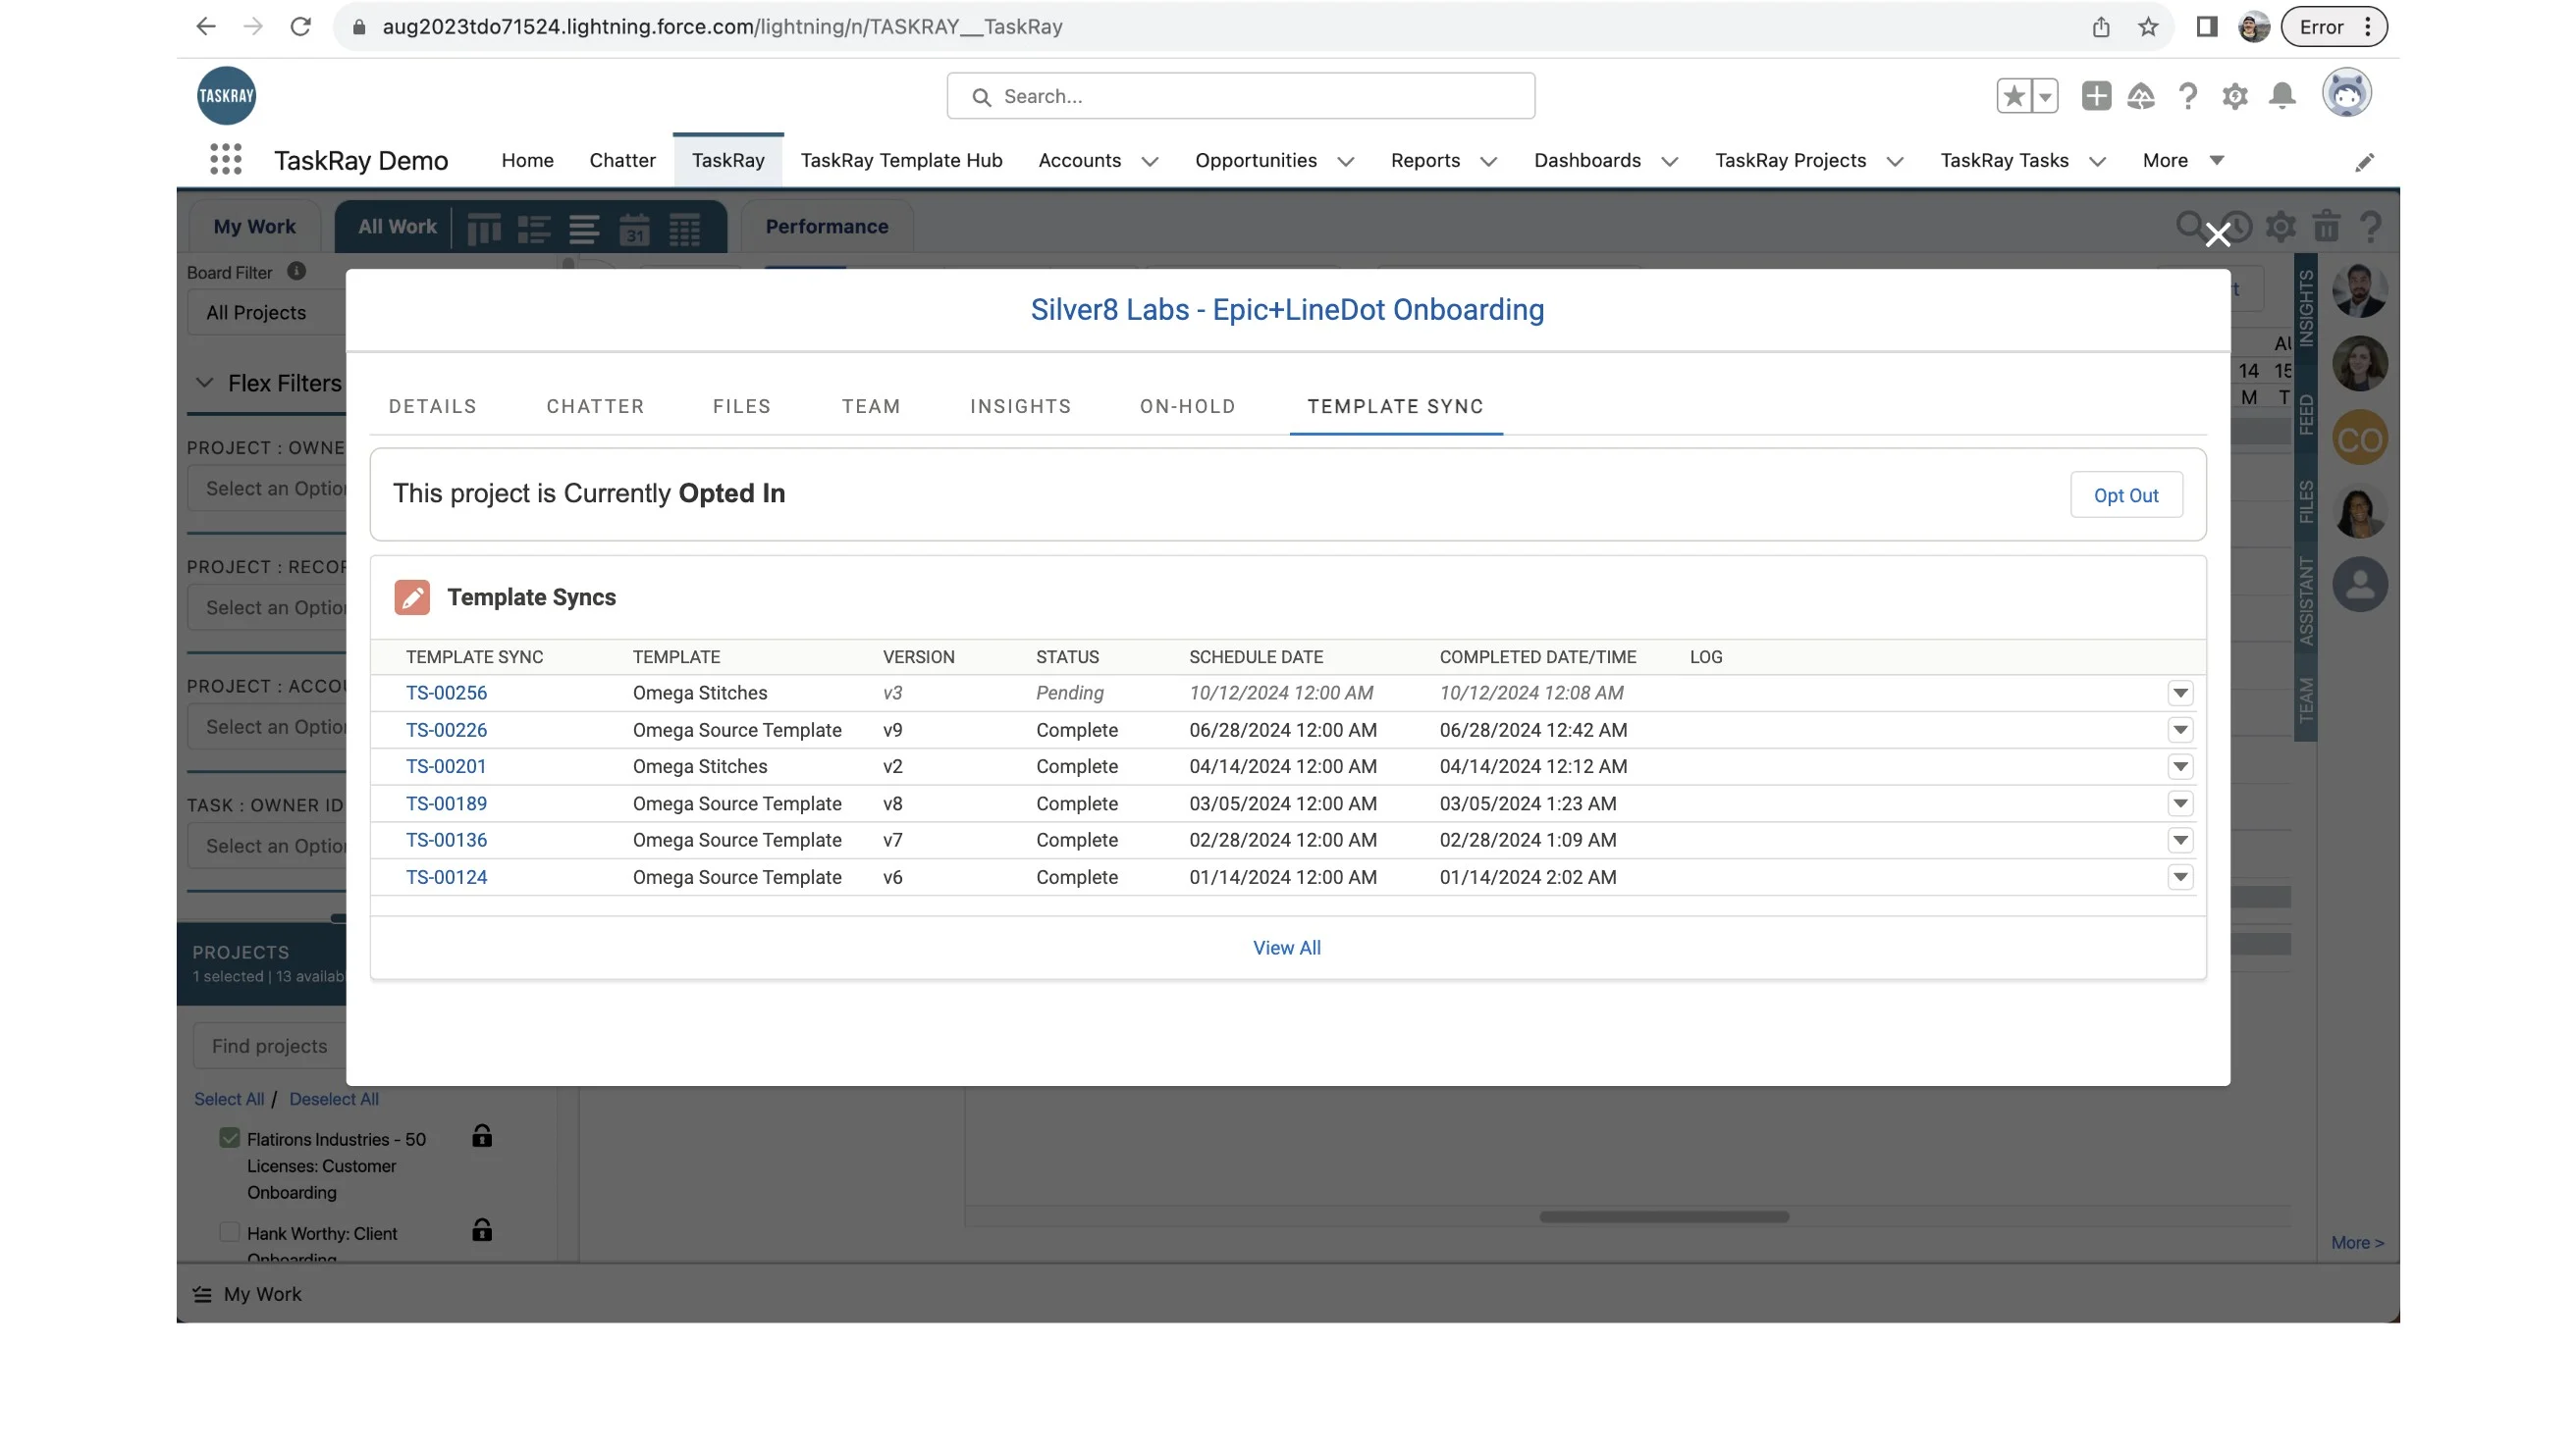
Task: Switch to Table grid view icon
Action: [x=685, y=229]
